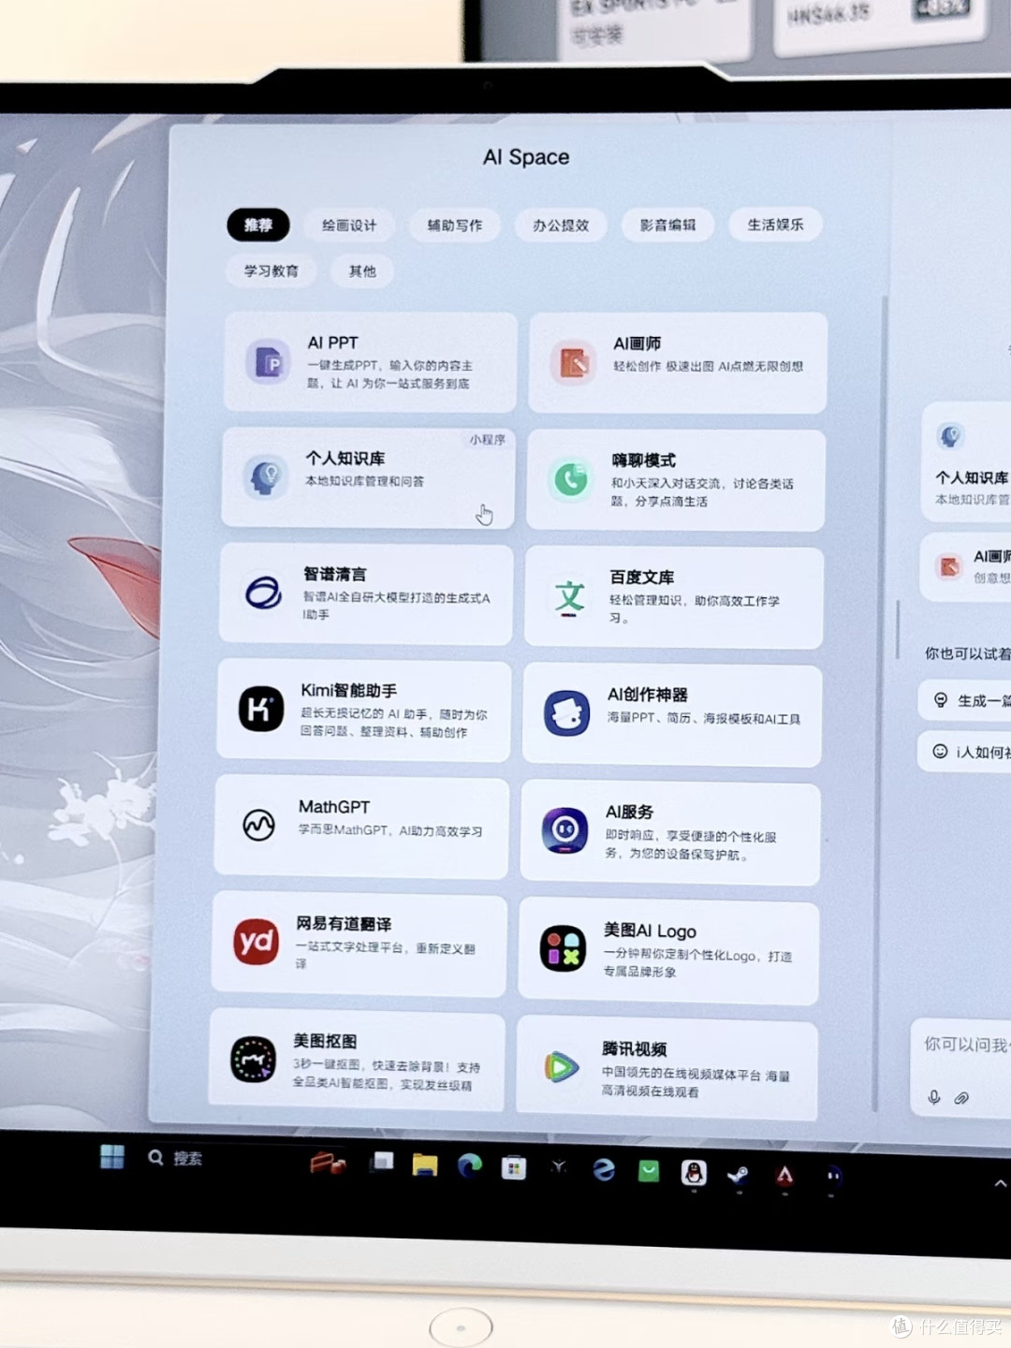Switch to the 学习教育 tab
Viewport: 1011px width, 1348px height.
coord(271,271)
